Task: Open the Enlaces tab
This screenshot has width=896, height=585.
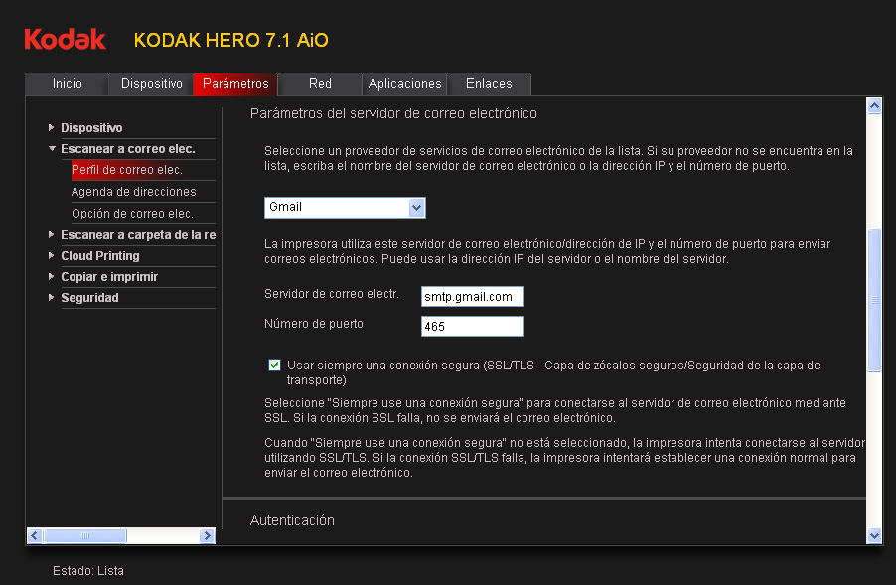Action: pos(489,84)
